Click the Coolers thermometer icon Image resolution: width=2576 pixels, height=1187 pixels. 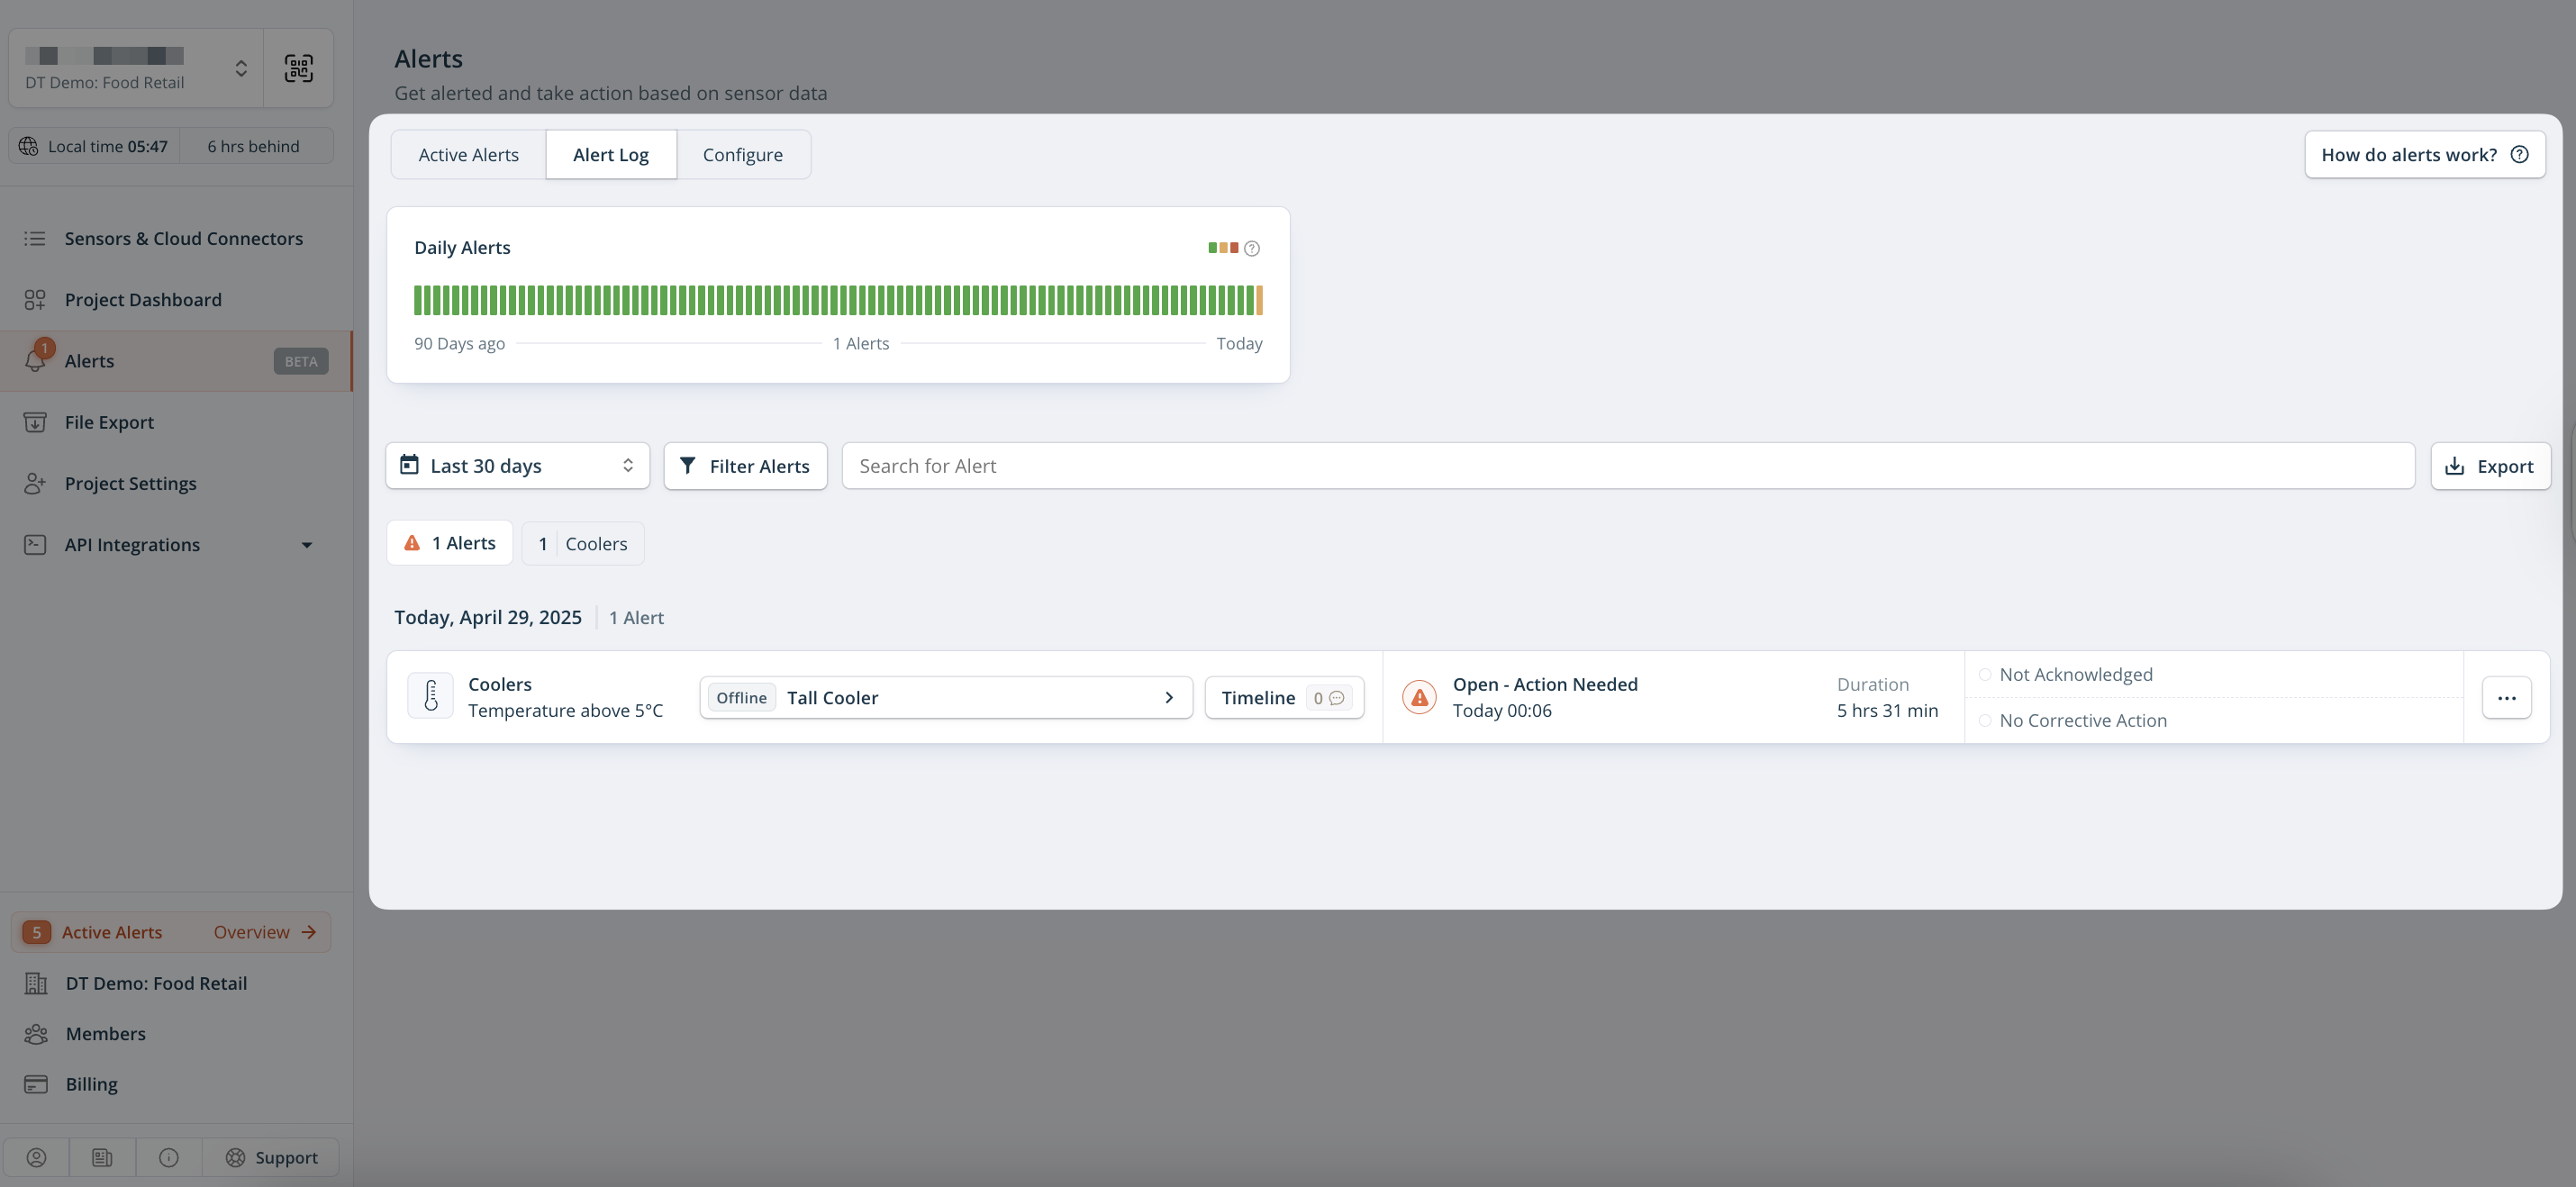431,696
